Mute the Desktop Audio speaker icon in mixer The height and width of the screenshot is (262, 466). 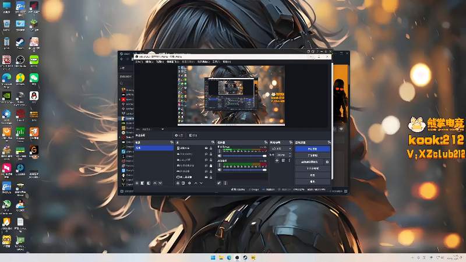220,169
